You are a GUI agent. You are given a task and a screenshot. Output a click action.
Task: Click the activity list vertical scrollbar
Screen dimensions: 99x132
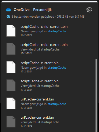96,95
